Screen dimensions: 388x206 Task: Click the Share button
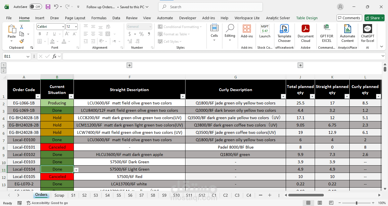[374, 18]
